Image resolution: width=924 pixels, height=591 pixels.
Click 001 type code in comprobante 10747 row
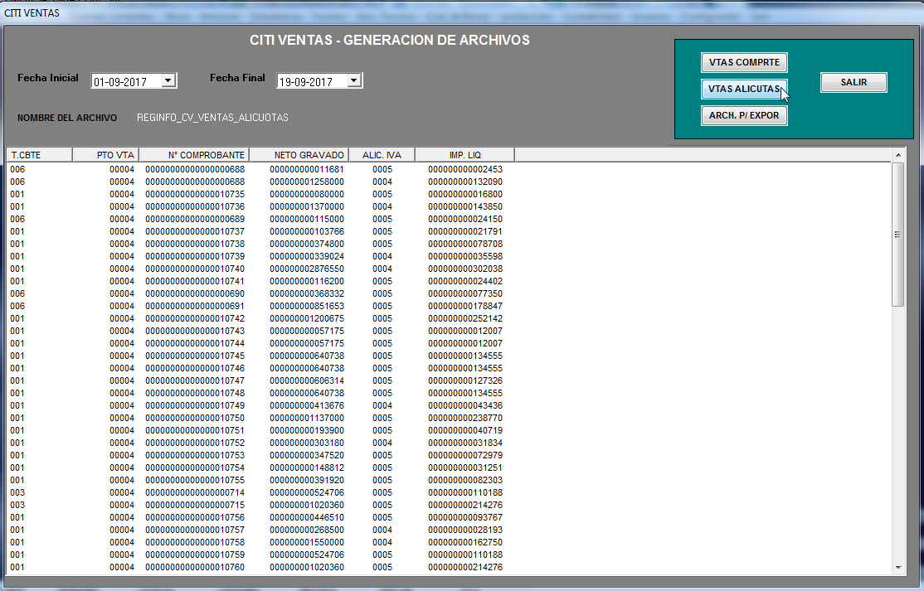17,380
